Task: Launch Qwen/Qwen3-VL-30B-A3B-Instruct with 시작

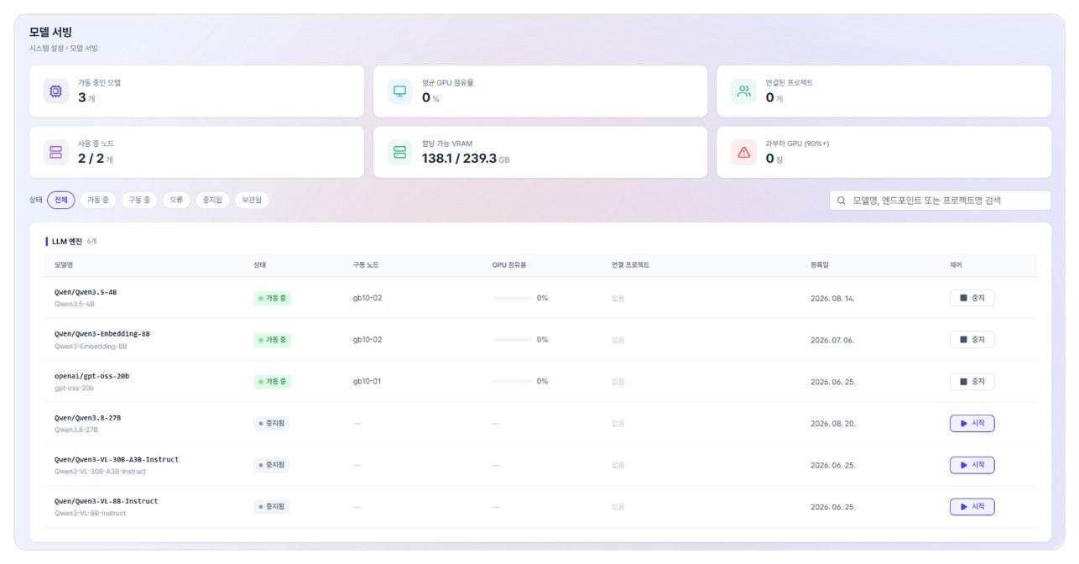Action: pyautogui.click(x=972, y=465)
